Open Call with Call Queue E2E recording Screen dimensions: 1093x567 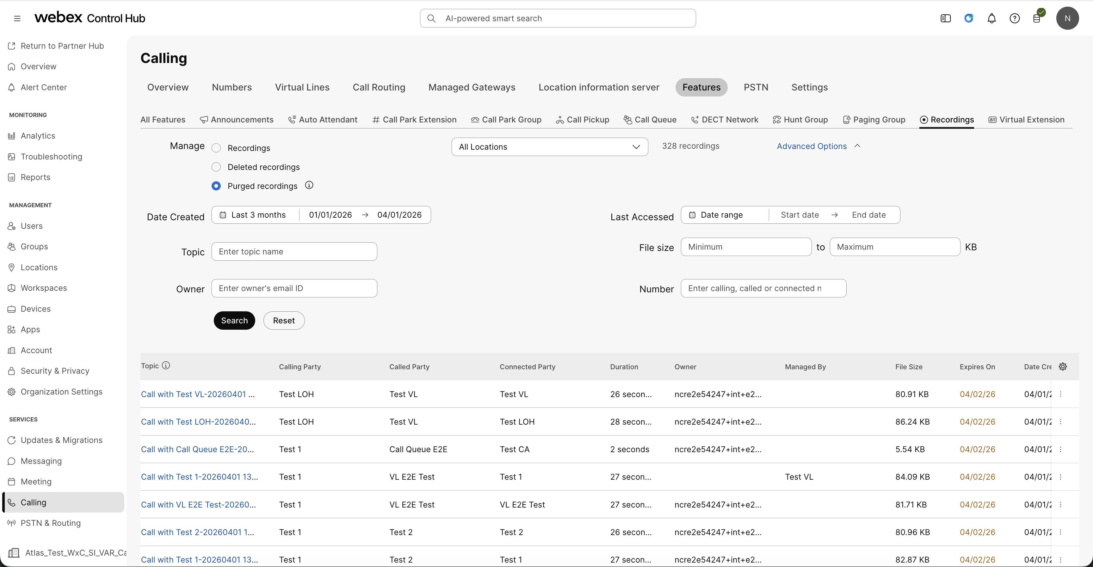click(x=198, y=449)
